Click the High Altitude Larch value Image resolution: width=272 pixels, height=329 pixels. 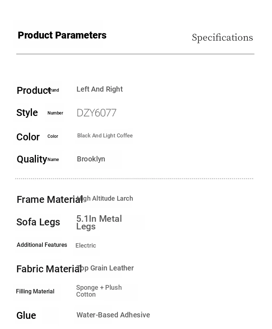pyautogui.click(x=105, y=198)
